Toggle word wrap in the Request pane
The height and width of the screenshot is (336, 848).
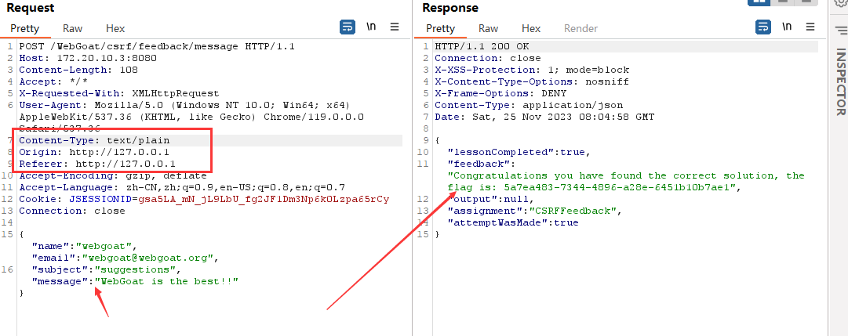348,27
